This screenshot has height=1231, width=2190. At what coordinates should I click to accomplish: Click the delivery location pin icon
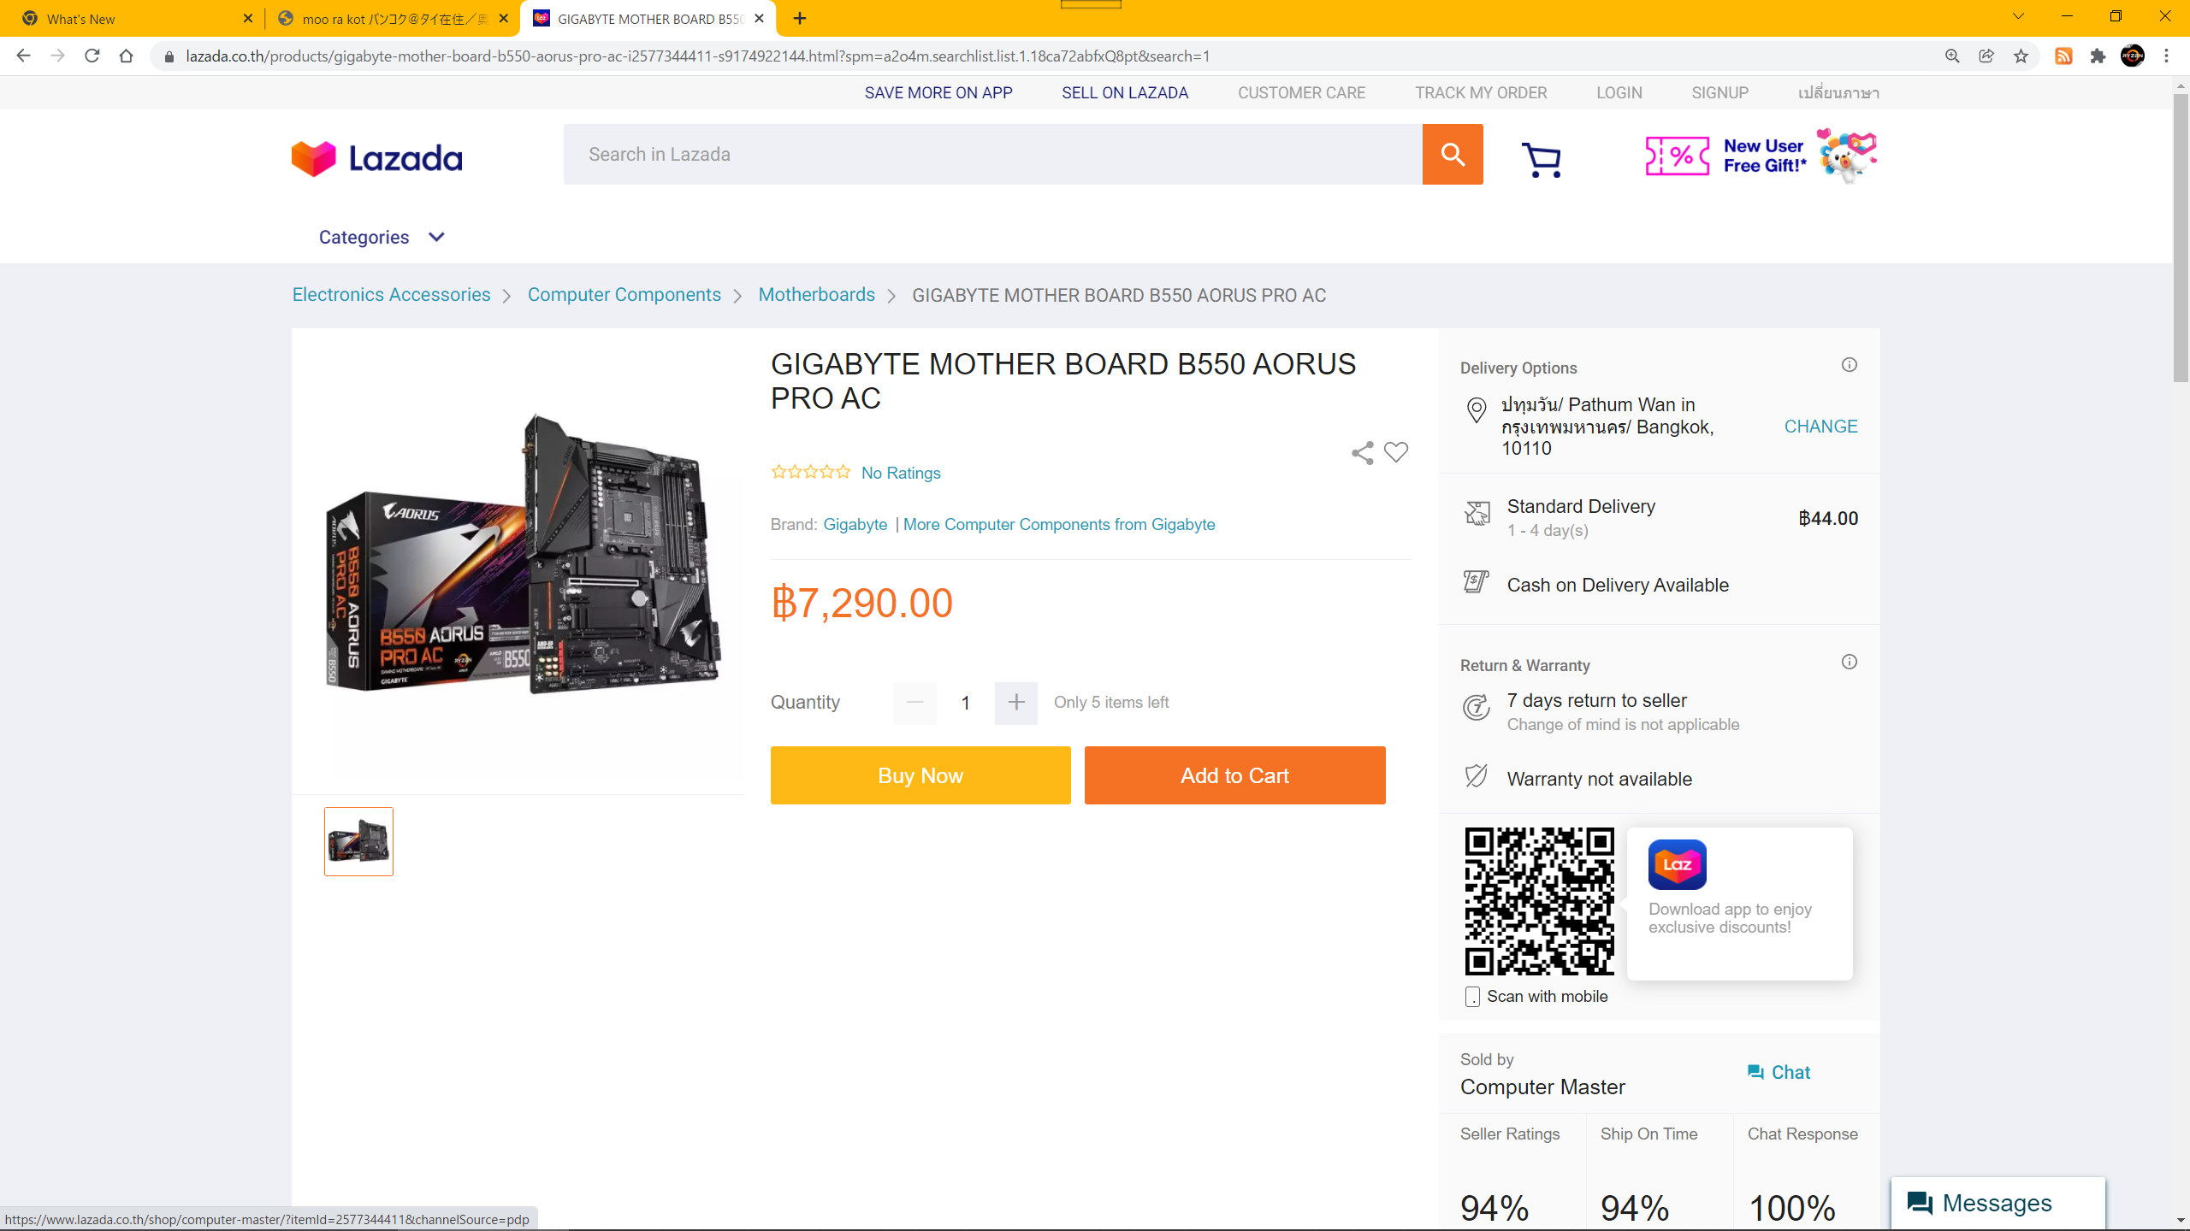coord(1477,409)
